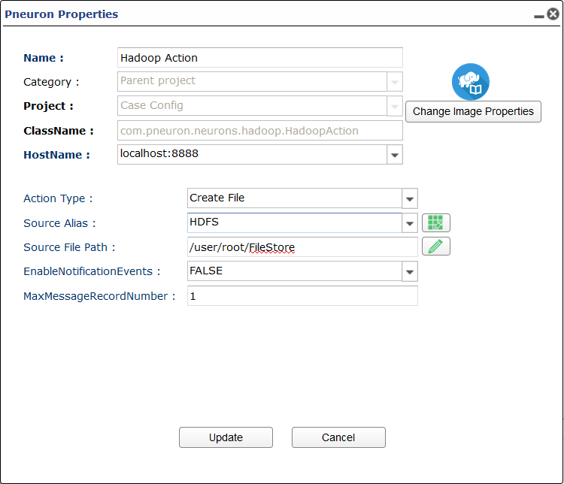Open the Source Alias dropdown arrow
564x484 pixels.
[409, 223]
